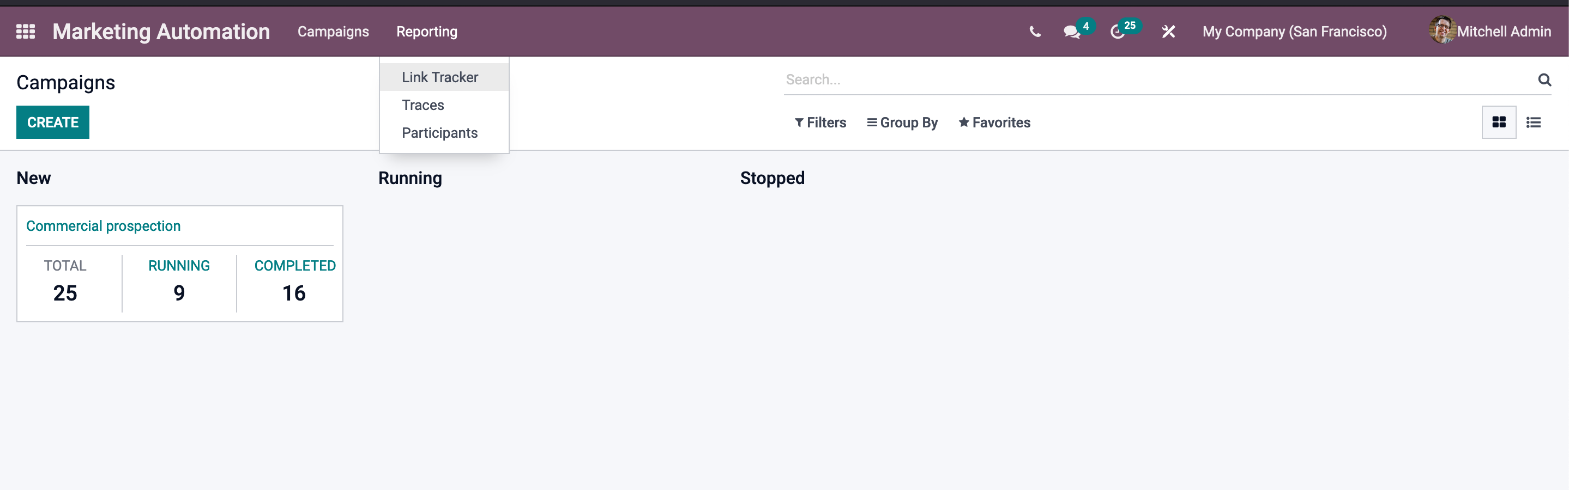Click the search magnifier icon
This screenshot has height=490, width=1569.
(x=1544, y=79)
